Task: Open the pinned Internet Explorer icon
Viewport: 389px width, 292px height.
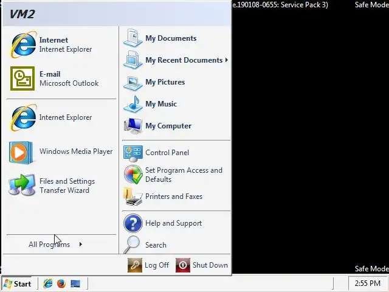Action: tap(23, 44)
